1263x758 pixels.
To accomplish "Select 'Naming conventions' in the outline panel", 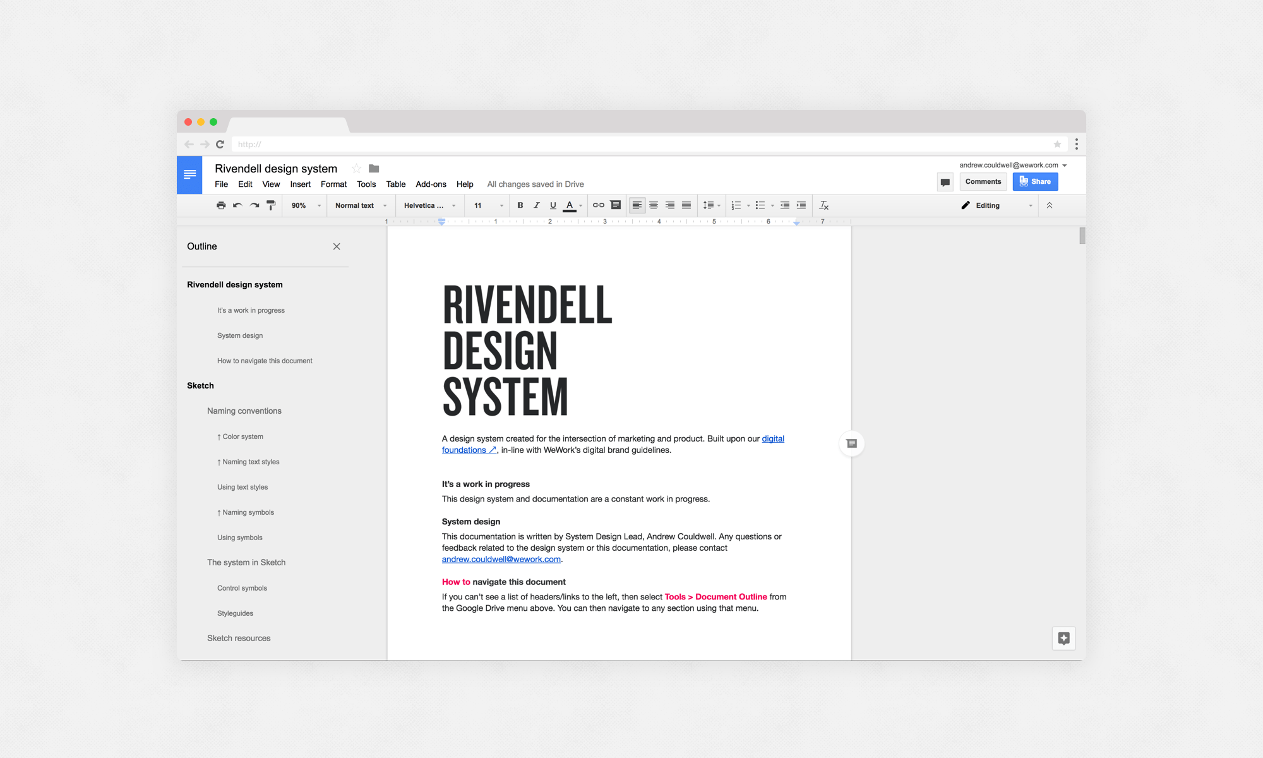I will [244, 411].
